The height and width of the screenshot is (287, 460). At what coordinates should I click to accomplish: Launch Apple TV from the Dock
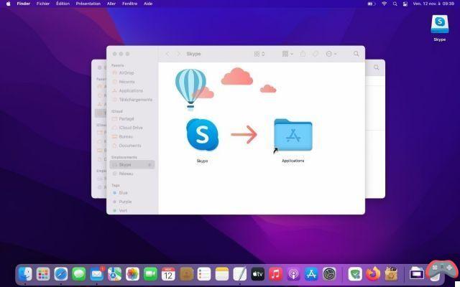258,274
